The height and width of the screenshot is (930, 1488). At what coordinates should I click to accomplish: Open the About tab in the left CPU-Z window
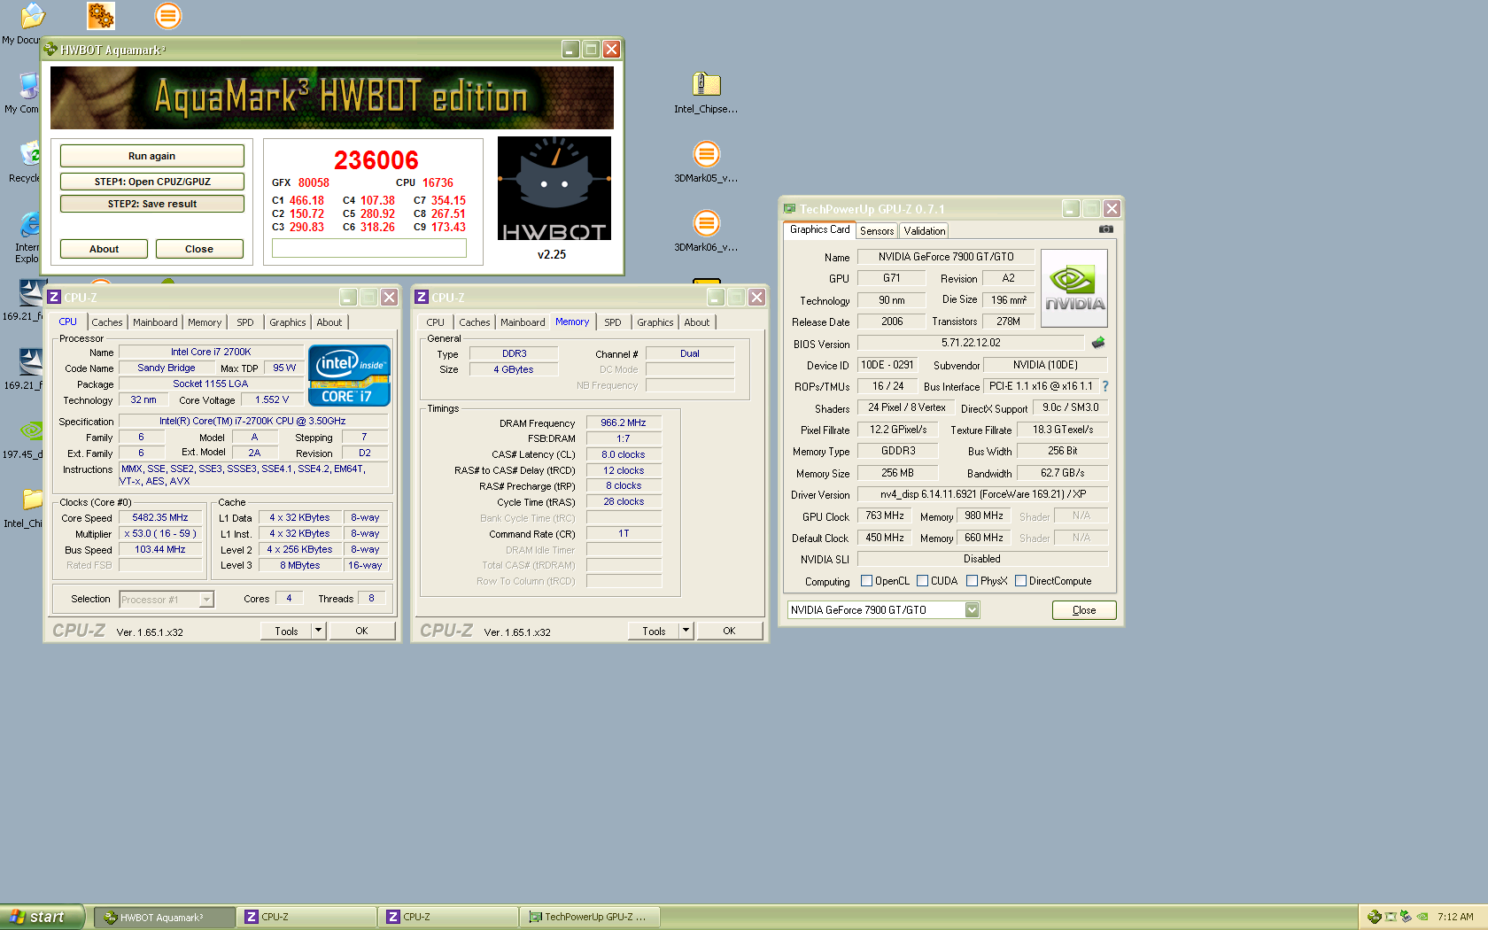[x=329, y=322]
